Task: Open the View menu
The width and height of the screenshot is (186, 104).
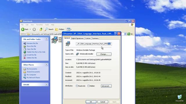Action: pyautogui.click(x=32, y=25)
